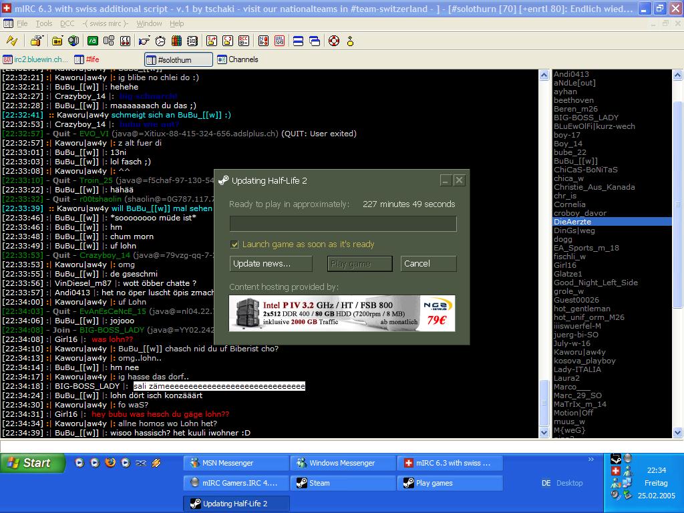Click the Half-Life 2 download progress bar

(x=343, y=224)
